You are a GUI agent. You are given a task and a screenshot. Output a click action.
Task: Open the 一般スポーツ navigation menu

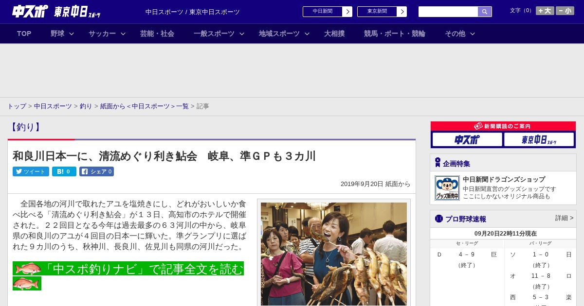pyautogui.click(x=214, y=34)
